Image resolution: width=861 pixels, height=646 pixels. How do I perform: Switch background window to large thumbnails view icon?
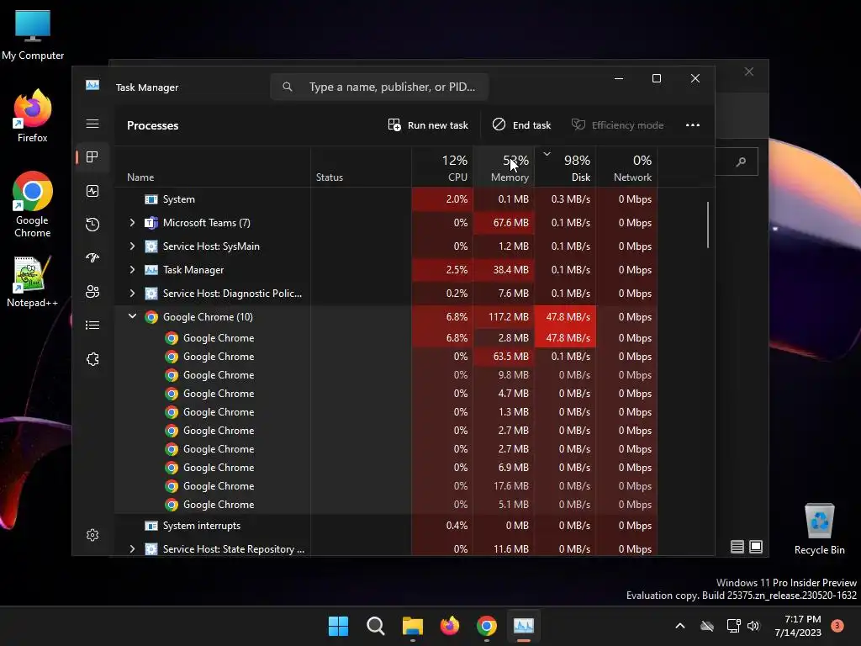[756, 547]
